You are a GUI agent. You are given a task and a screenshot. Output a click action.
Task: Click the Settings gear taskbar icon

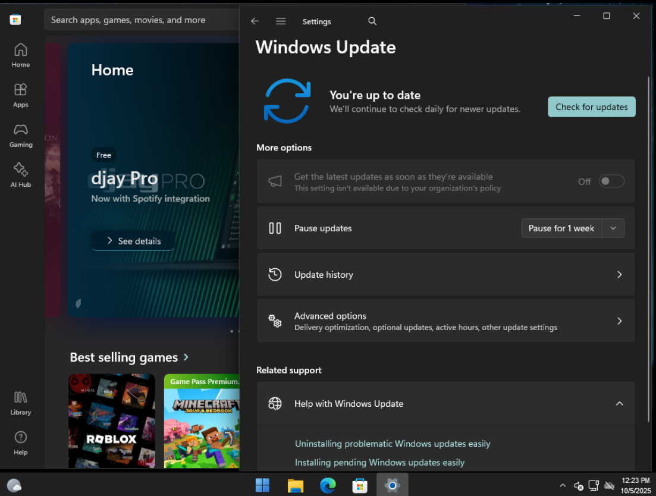tap(392, 485)
